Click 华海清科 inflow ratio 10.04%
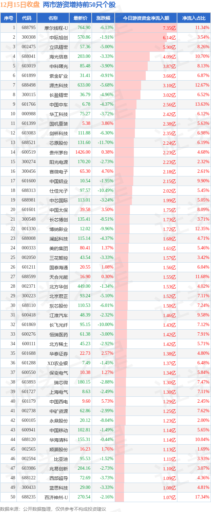The image size is (211, 512). (202, 440)
